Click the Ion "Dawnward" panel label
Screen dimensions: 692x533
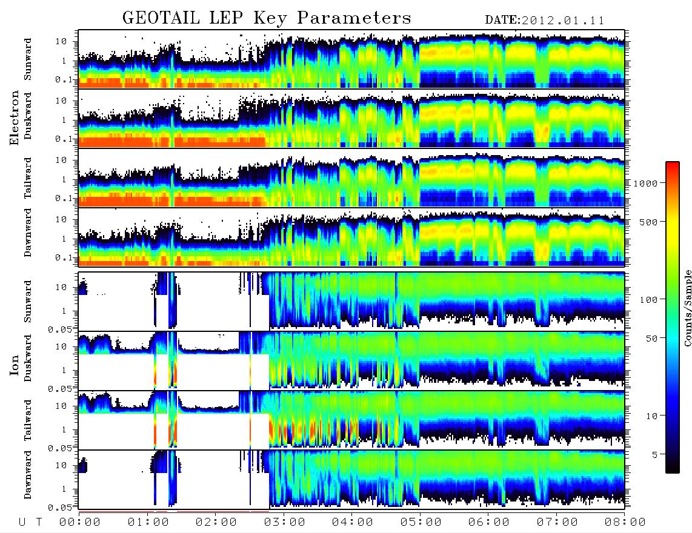(28, 475)
